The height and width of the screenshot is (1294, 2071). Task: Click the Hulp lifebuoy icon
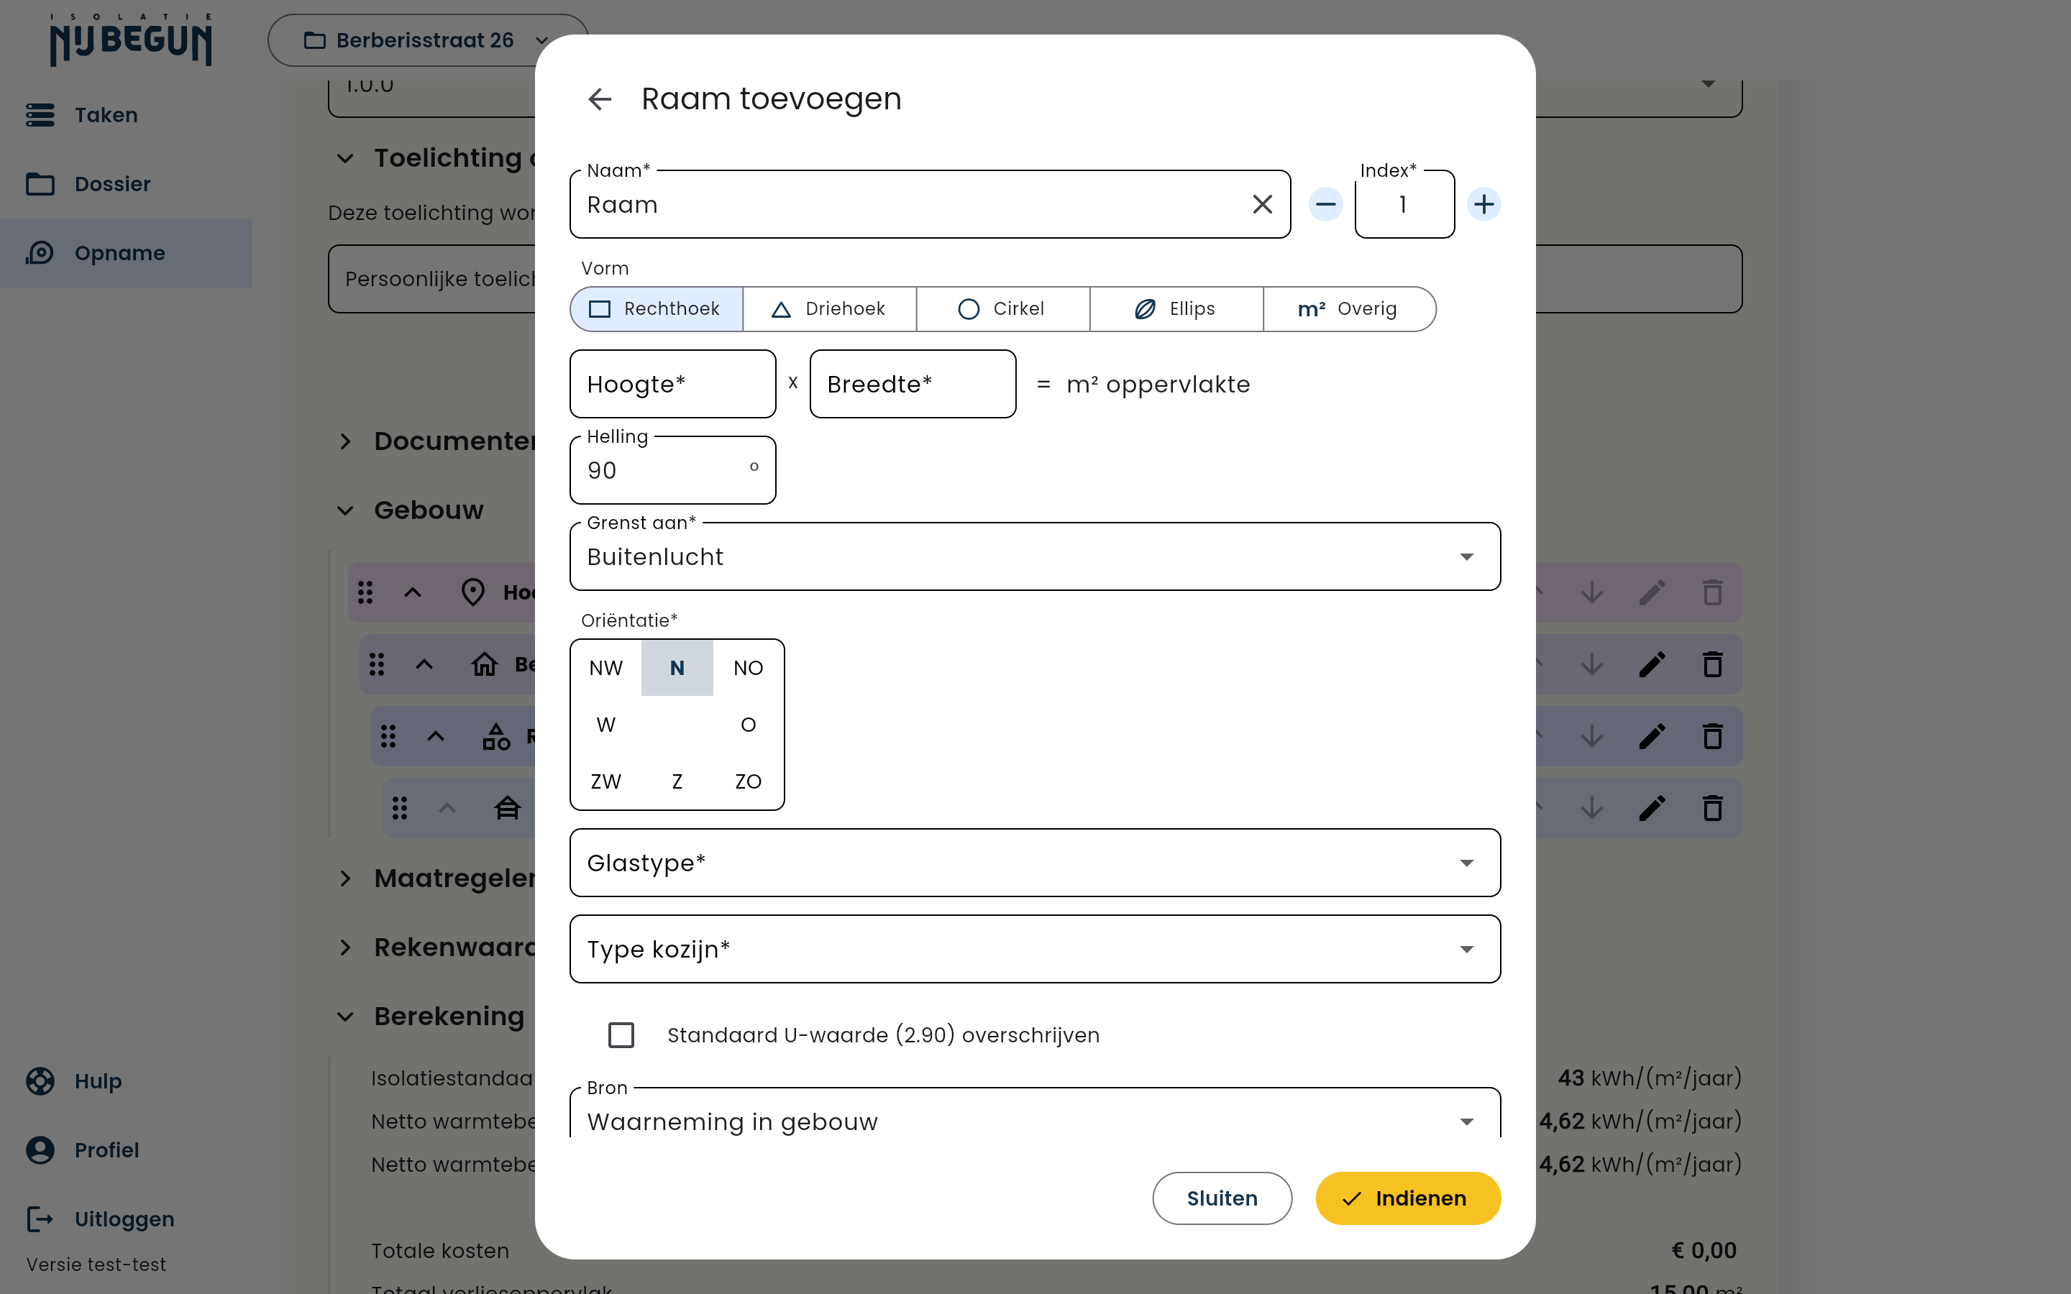(40, 1081)
